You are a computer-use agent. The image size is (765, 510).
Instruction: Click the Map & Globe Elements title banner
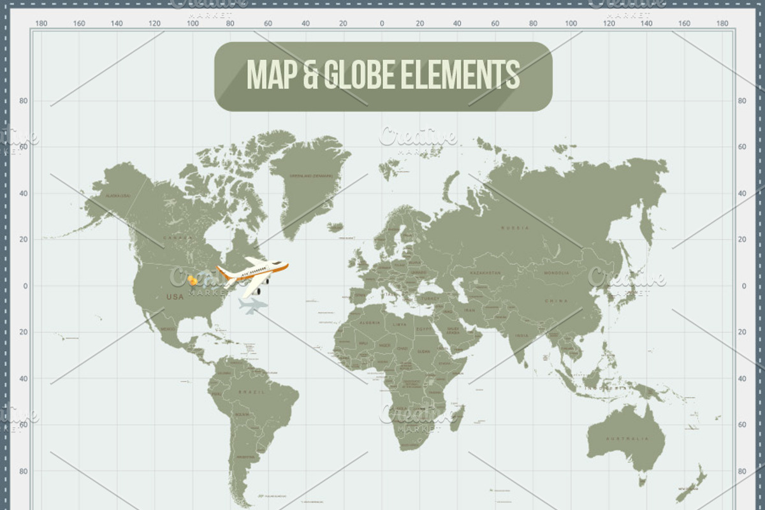383,76
